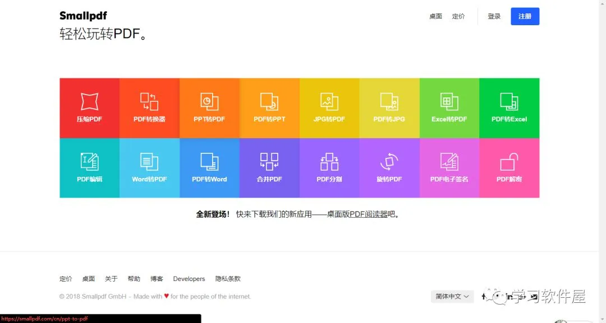Open the PDF转换器 converter tile

tap(150, 108)
